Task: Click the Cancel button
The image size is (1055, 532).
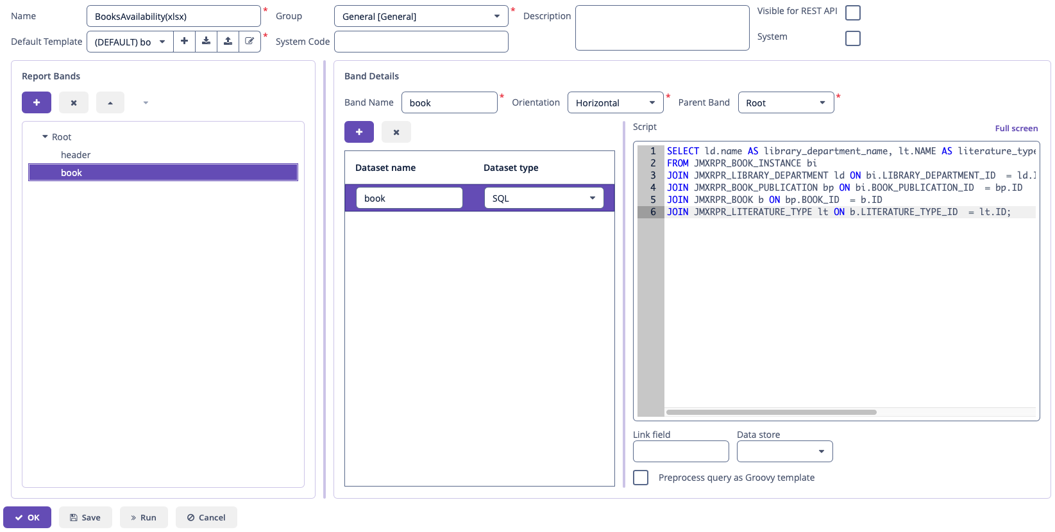Action: click(207, 517)
